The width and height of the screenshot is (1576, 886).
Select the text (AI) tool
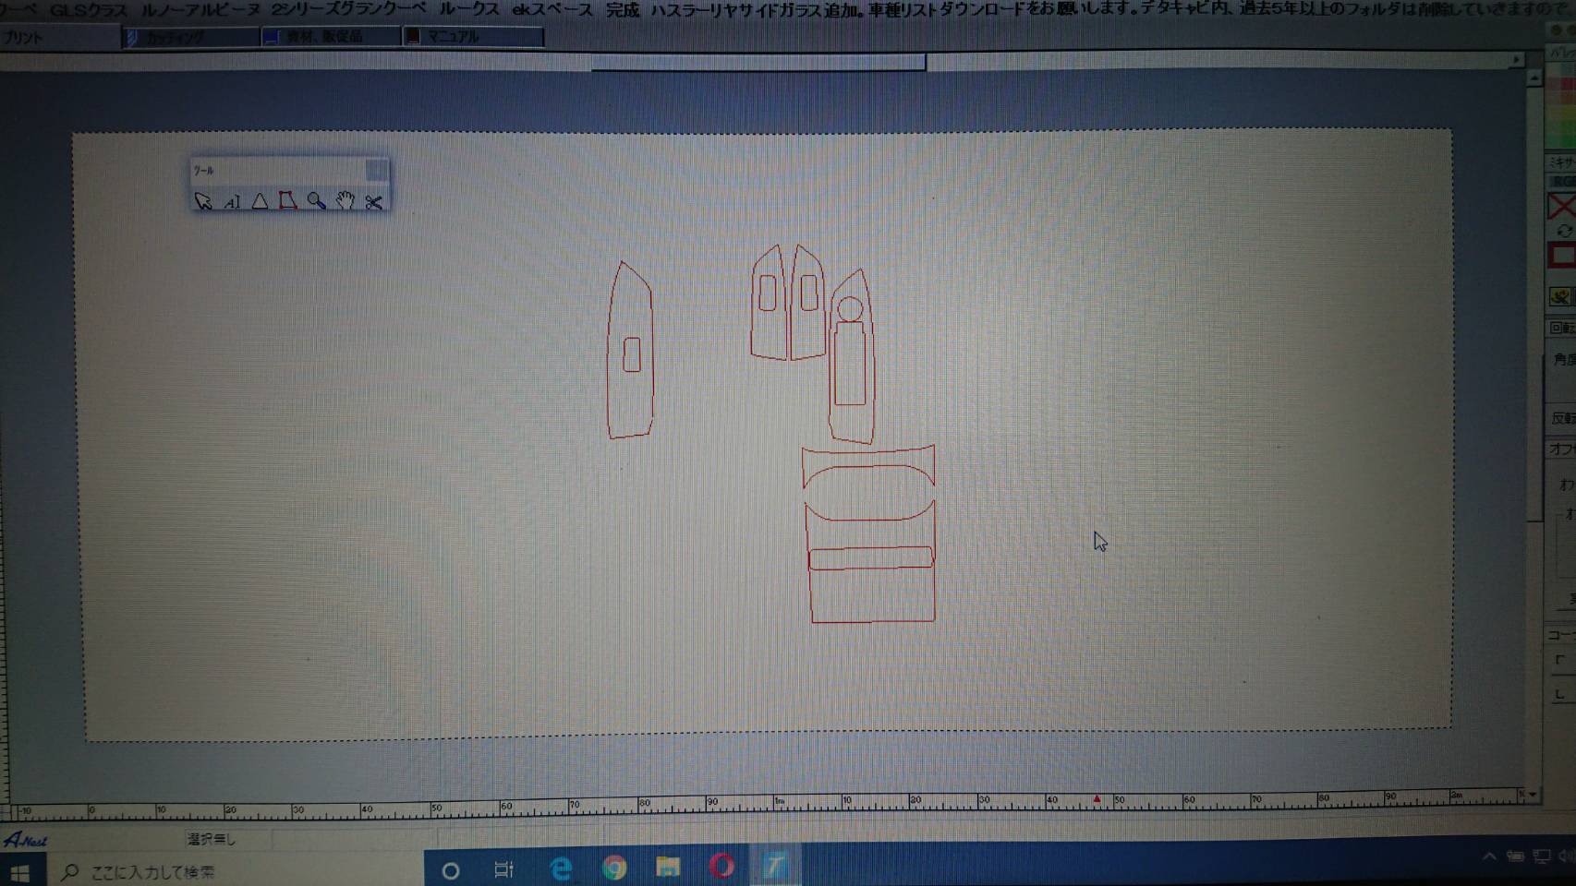(232, 200)
